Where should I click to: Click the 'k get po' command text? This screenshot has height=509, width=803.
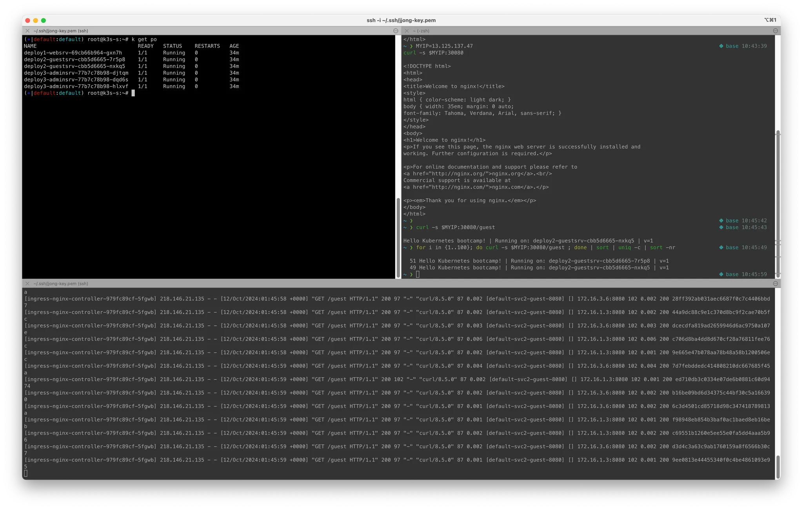(x=144, y=39)
